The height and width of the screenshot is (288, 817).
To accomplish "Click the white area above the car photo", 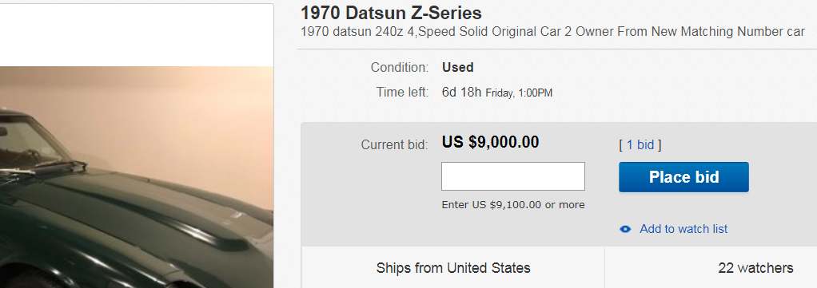I will click(x=137, y=35).
